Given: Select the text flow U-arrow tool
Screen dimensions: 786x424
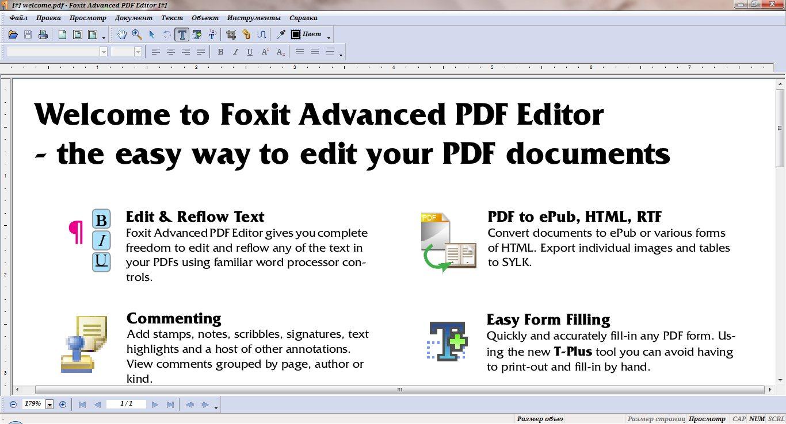Looking at the screenshot, I should pyautogui.click(x=261, y=34).
